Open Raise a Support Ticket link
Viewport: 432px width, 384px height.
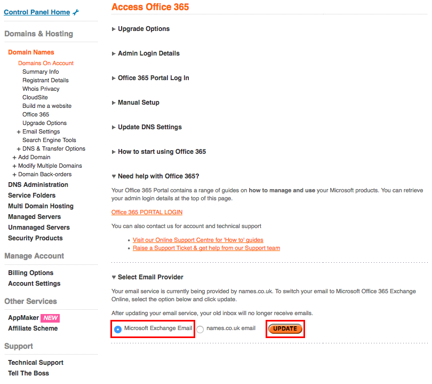206,248
